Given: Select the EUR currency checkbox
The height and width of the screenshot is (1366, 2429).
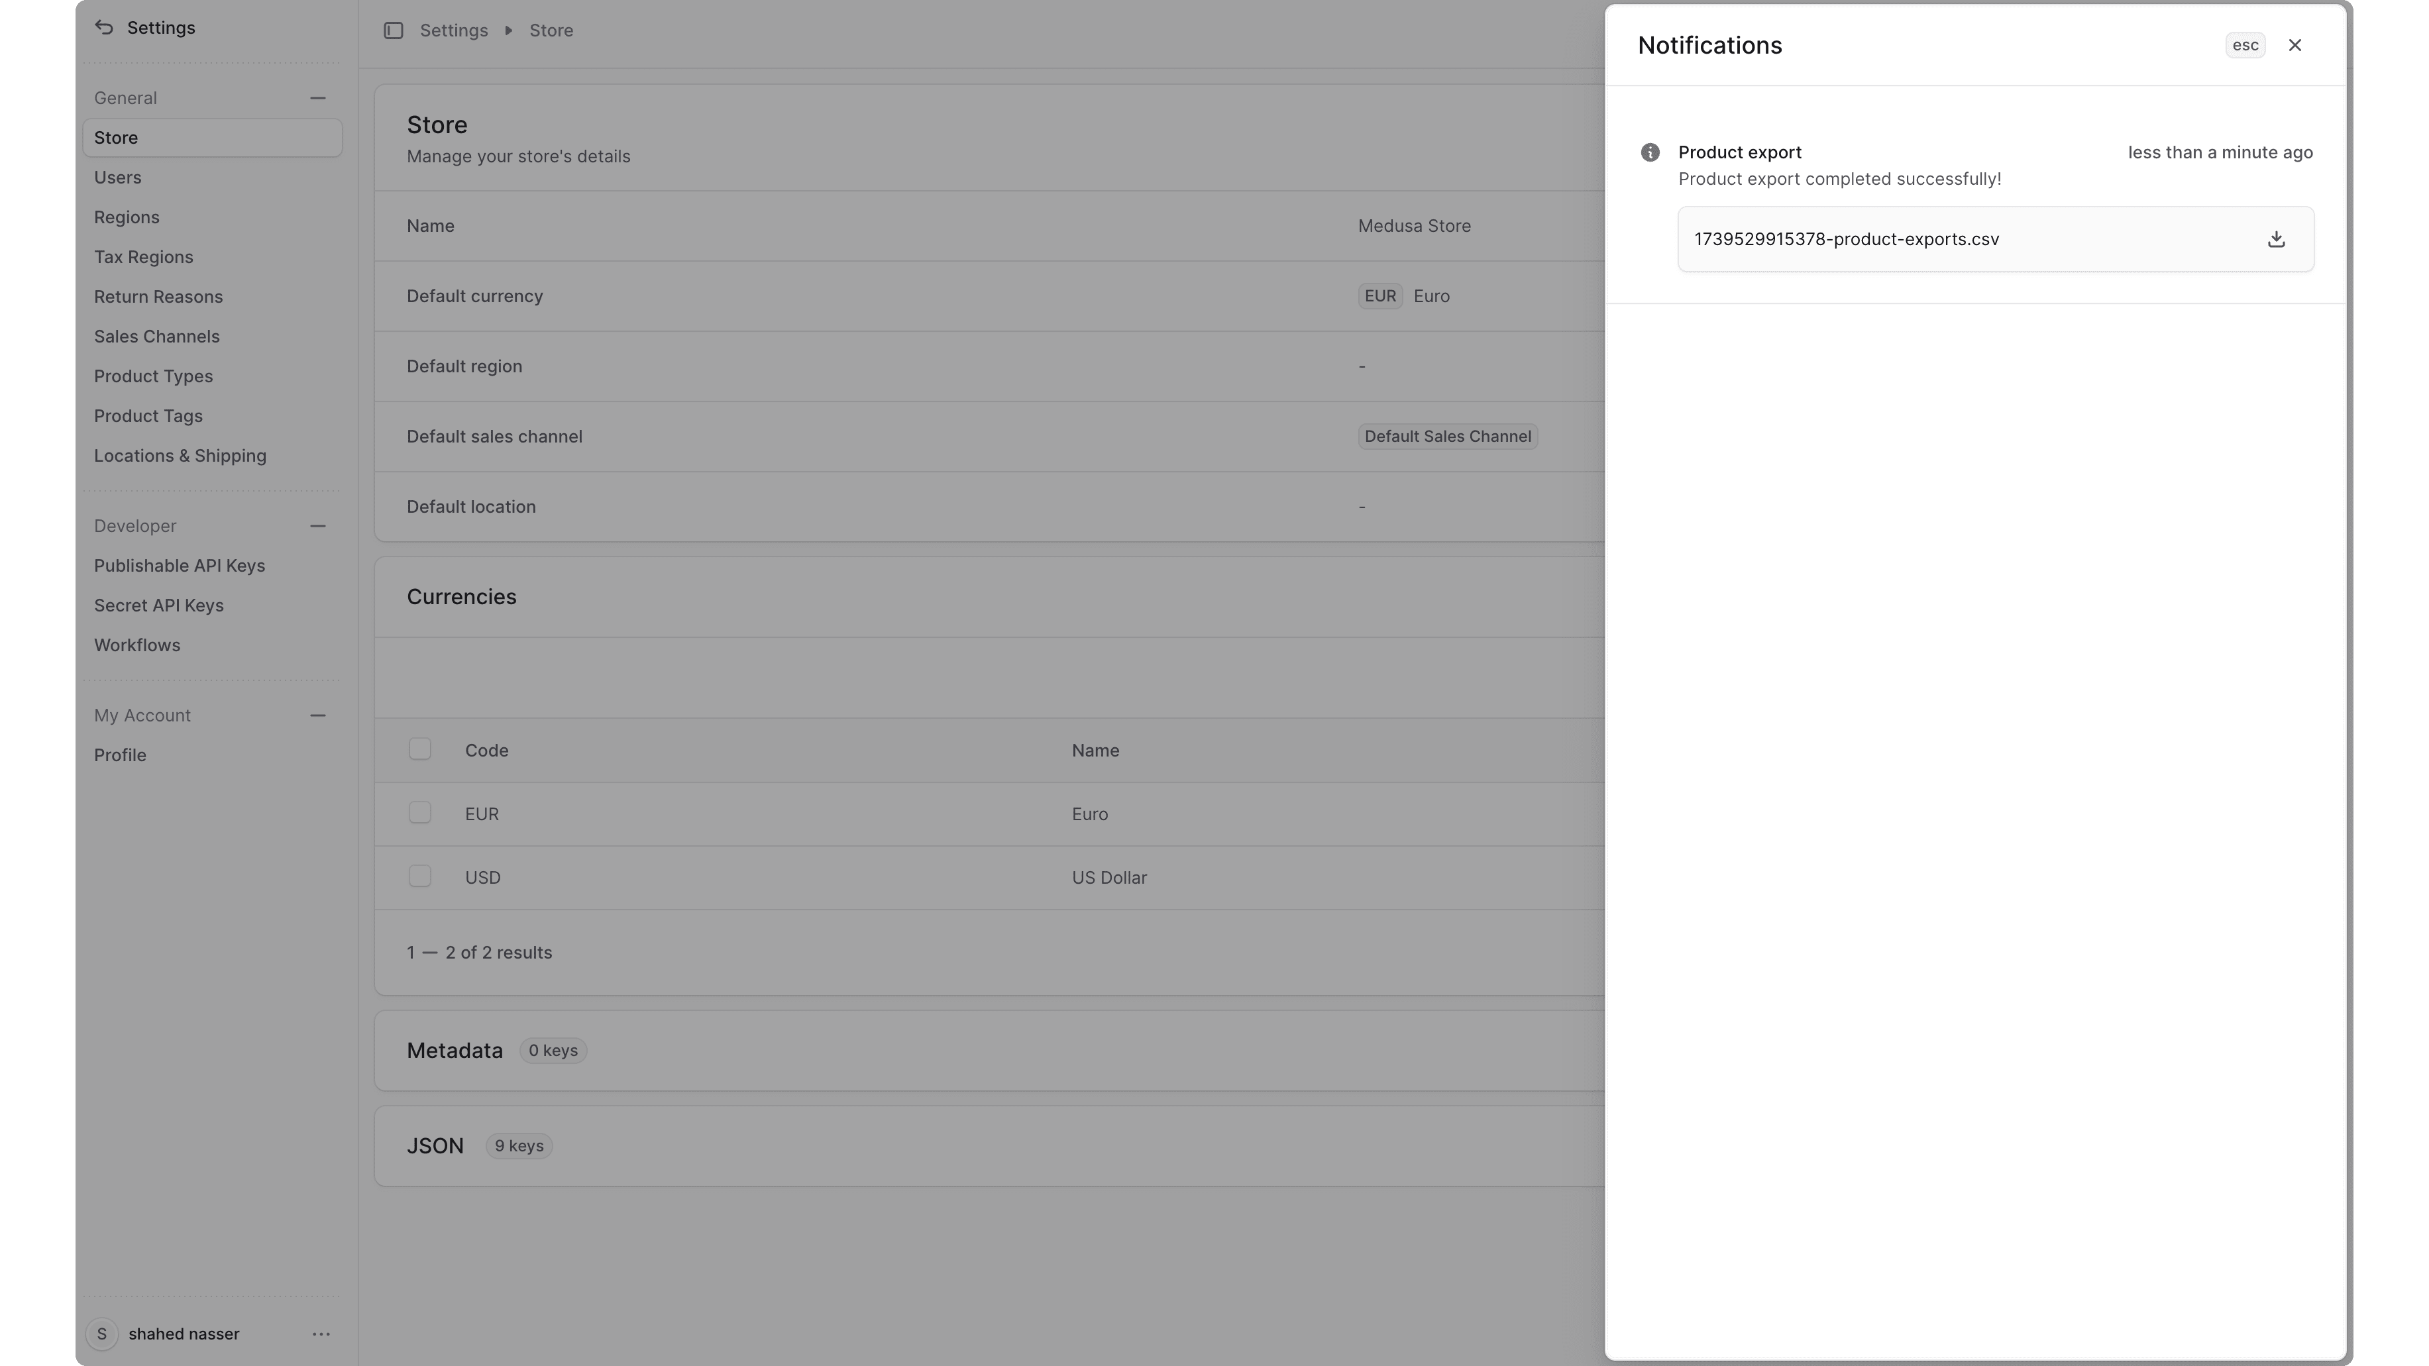Looking at the screenshot, I should click(x=421, y=812).
